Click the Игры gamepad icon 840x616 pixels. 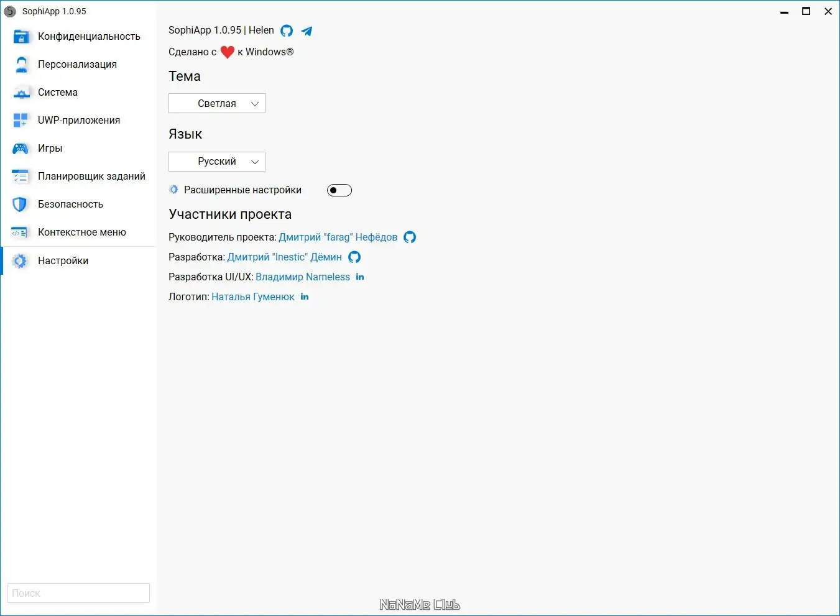[21, 149]
